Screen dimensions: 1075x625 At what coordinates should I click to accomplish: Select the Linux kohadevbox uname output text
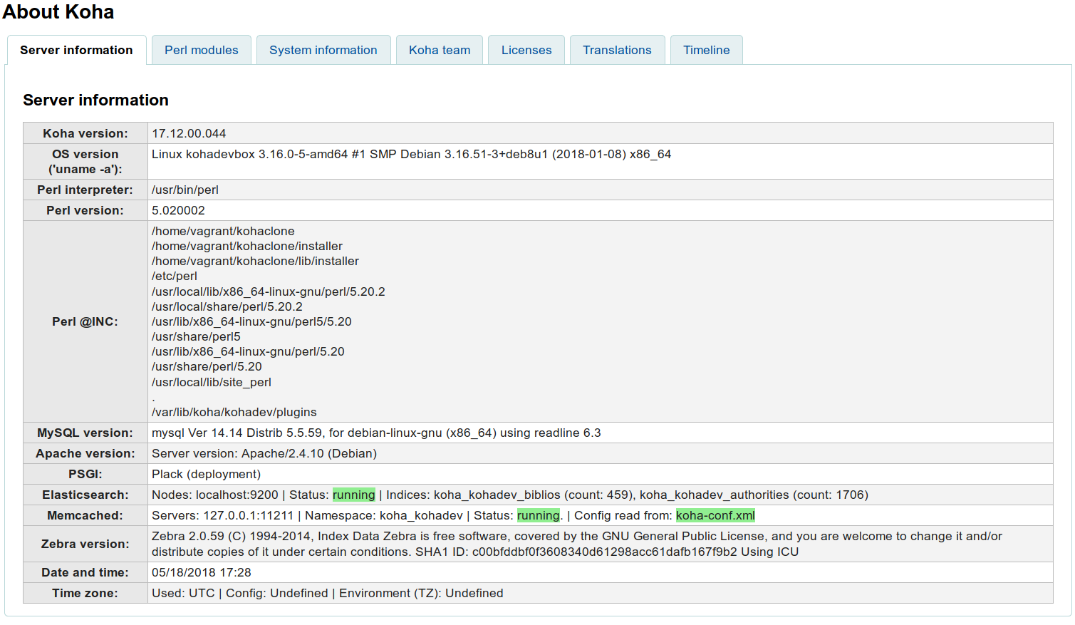pos(411,154)
